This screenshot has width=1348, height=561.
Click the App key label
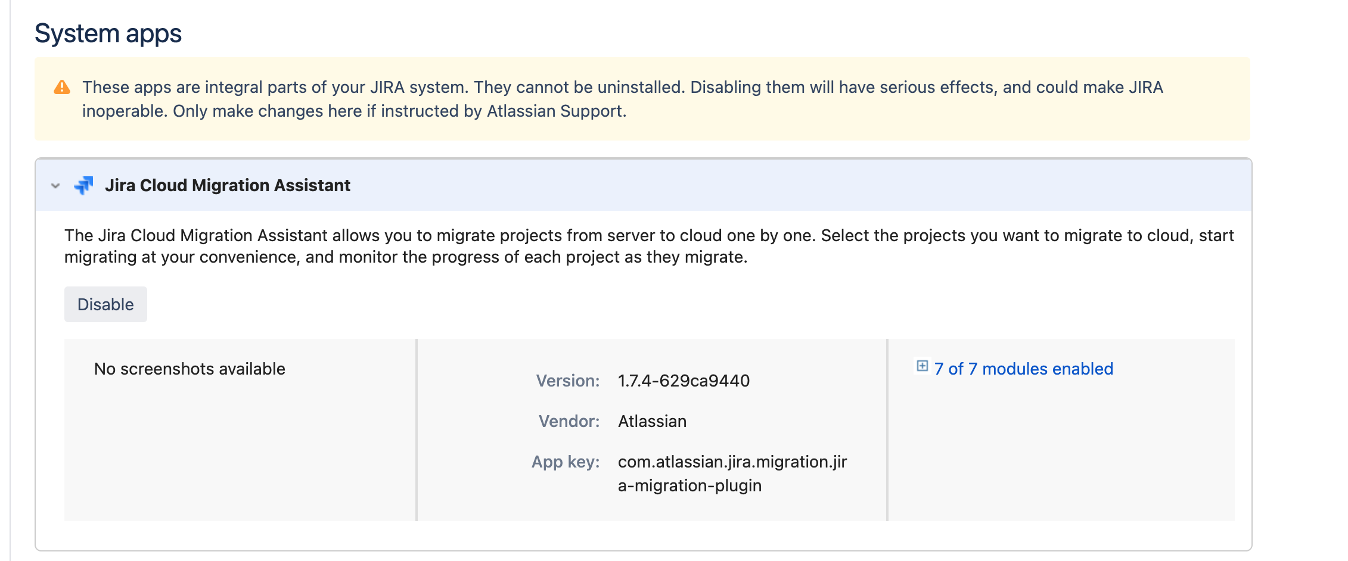564,462
